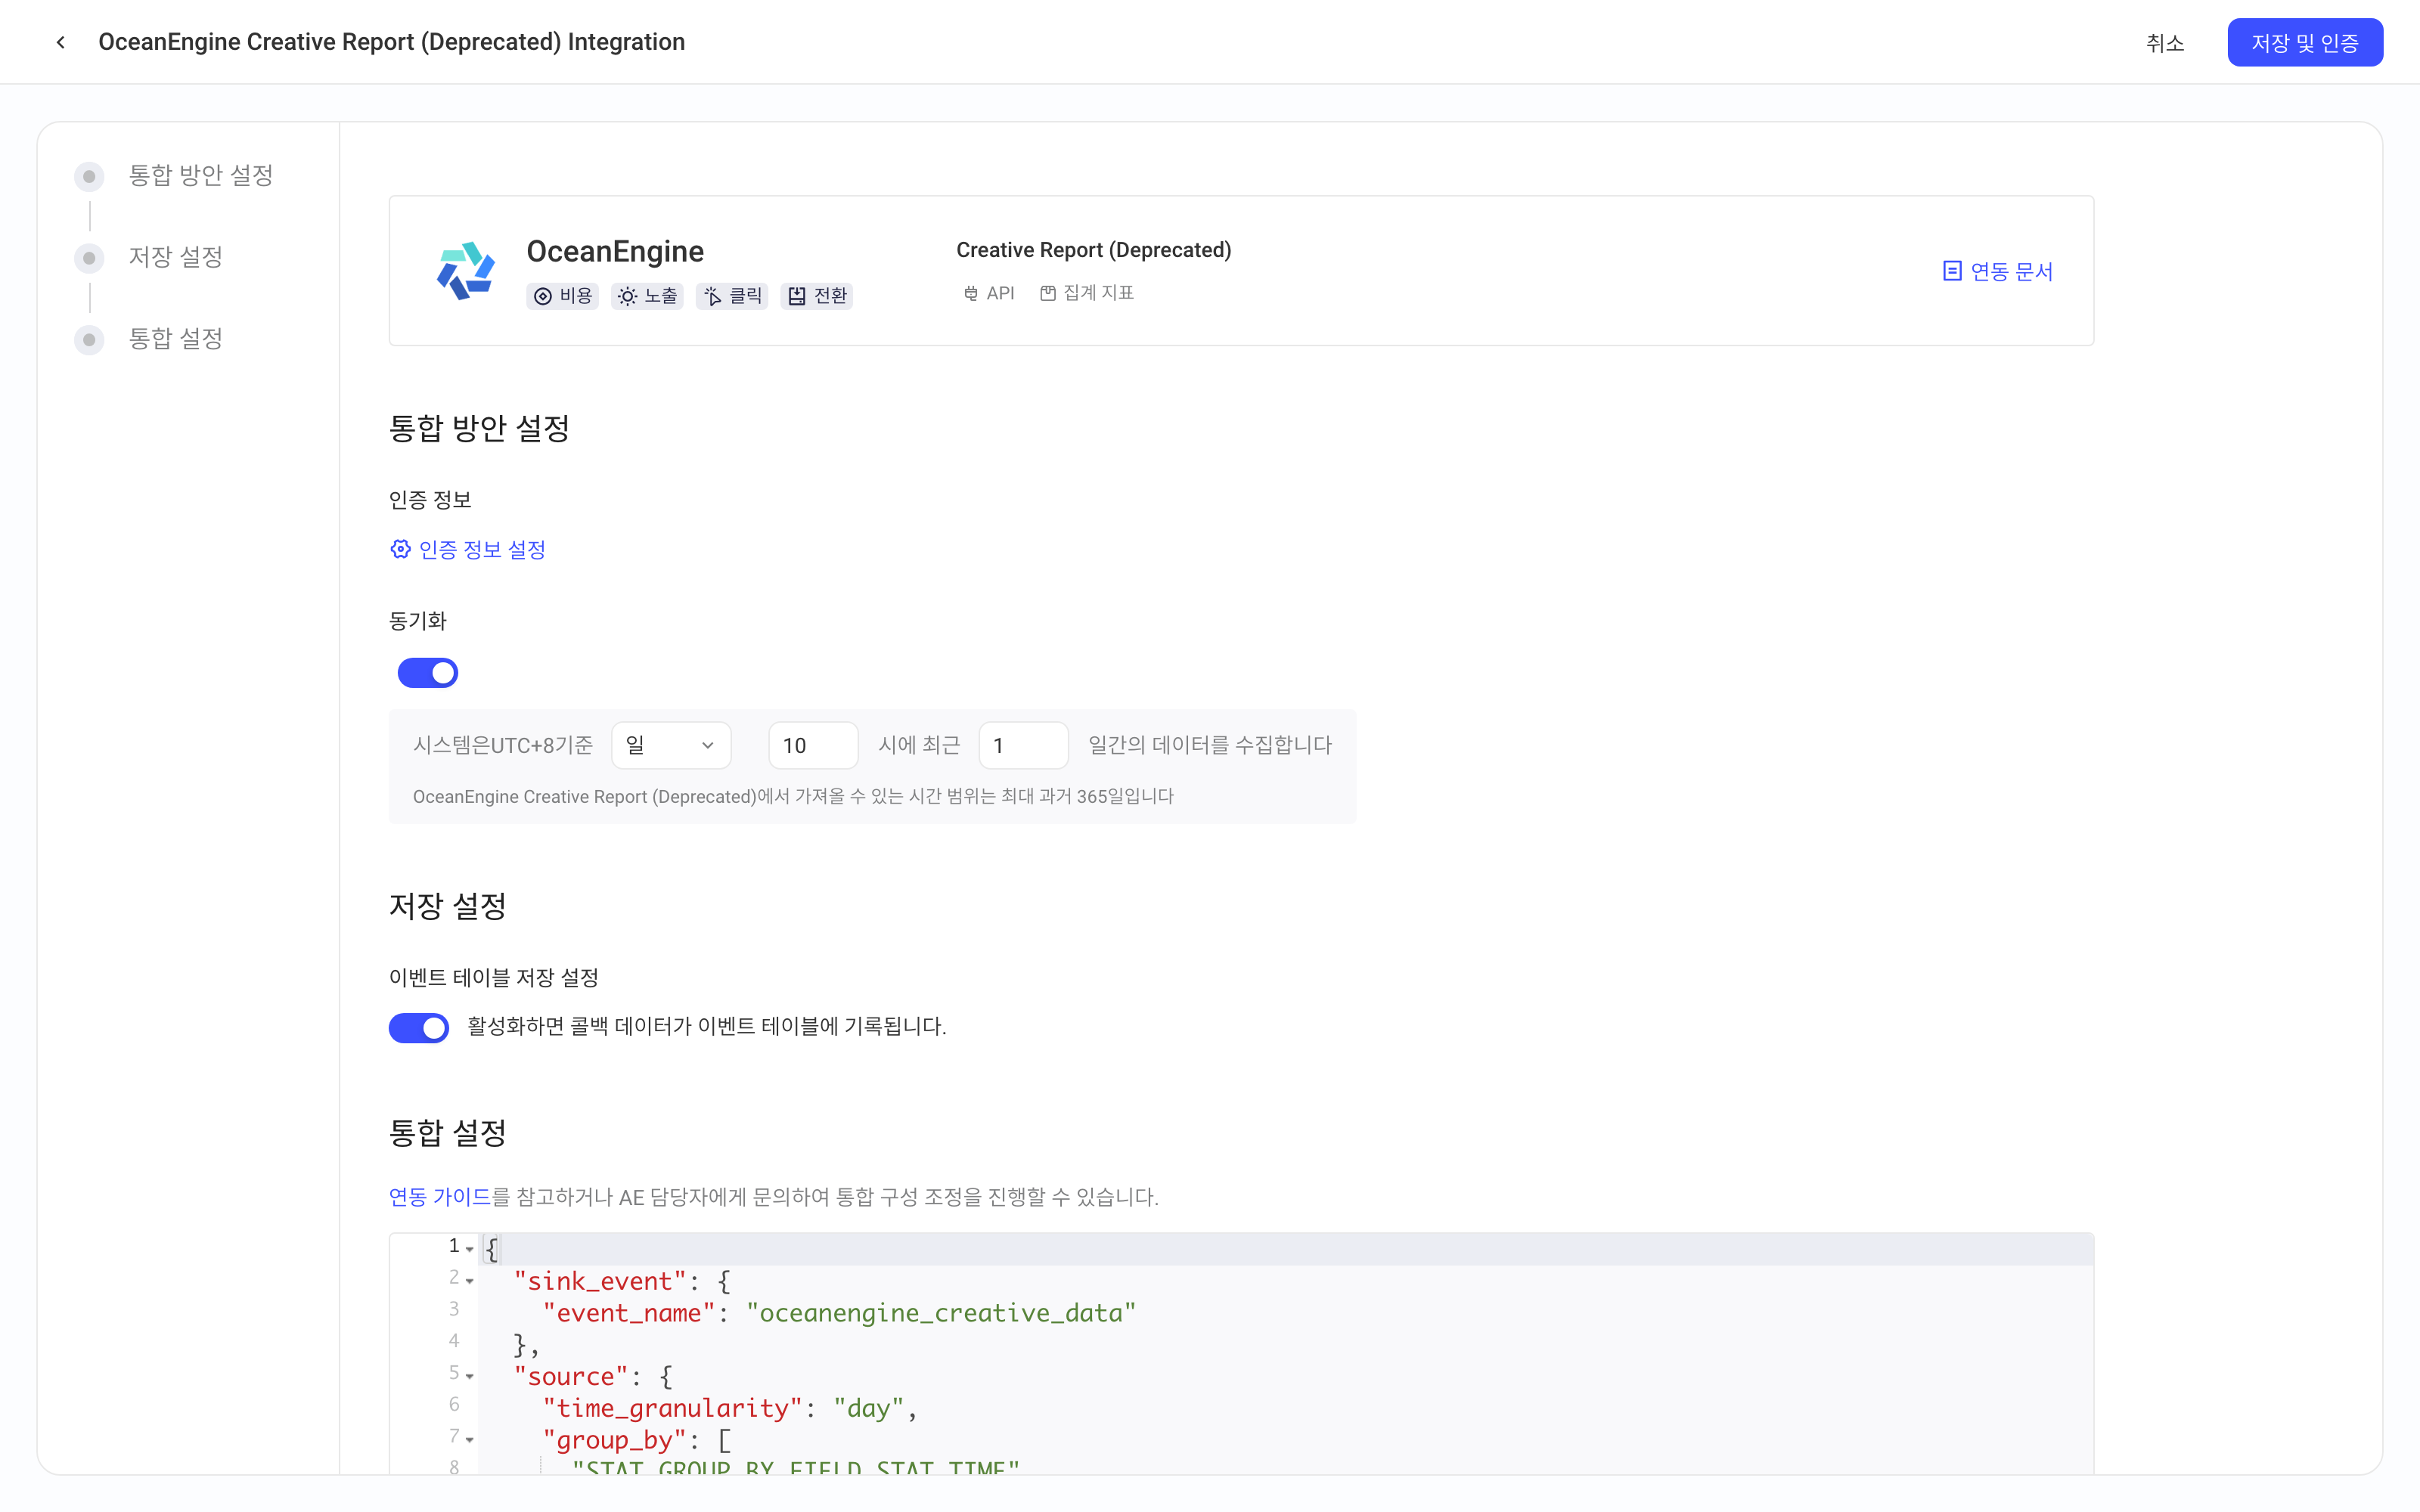Screen dimensions: 2420x1512
Task: Click the Creative Report (Deprecated) title text
Action: (1093, 250)
